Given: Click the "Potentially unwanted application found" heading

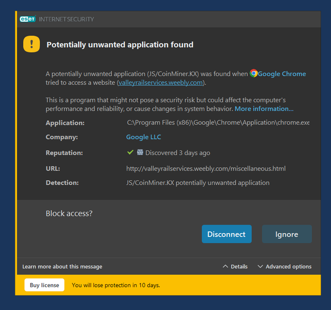Looking at the screenshot, I should click(120, 45).
